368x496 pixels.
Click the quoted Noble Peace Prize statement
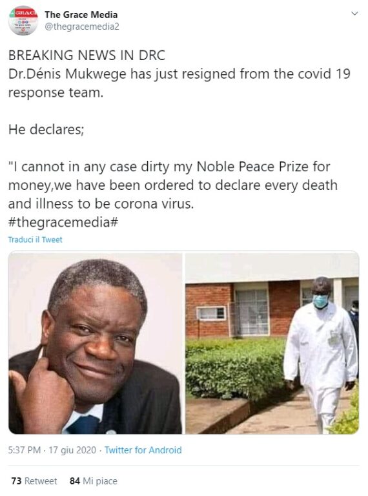point(172,185)
